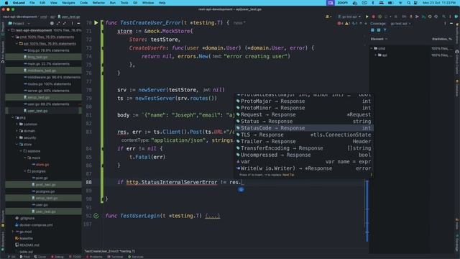The width and height of the screenshot is (460, 259).
Task: Open the Coverage suite go test api dropdown
Action: coord(400,24)
